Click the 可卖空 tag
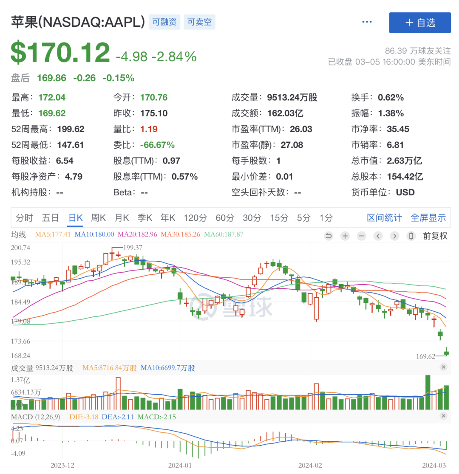Image resolution: width=459 pixels, height=474 pixels. tap(199, 22)
